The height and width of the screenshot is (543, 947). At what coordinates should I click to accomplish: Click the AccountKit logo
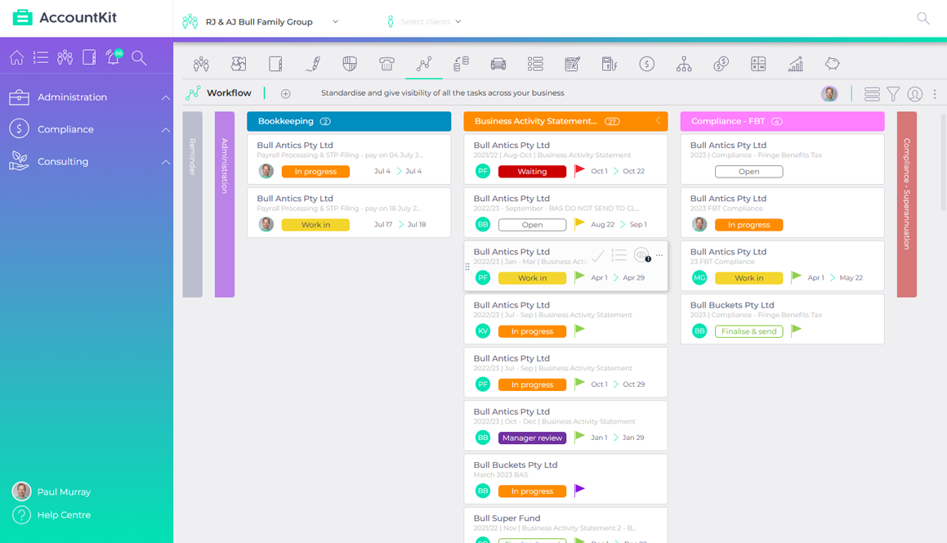pyautogui.click(x=65, y=17)
